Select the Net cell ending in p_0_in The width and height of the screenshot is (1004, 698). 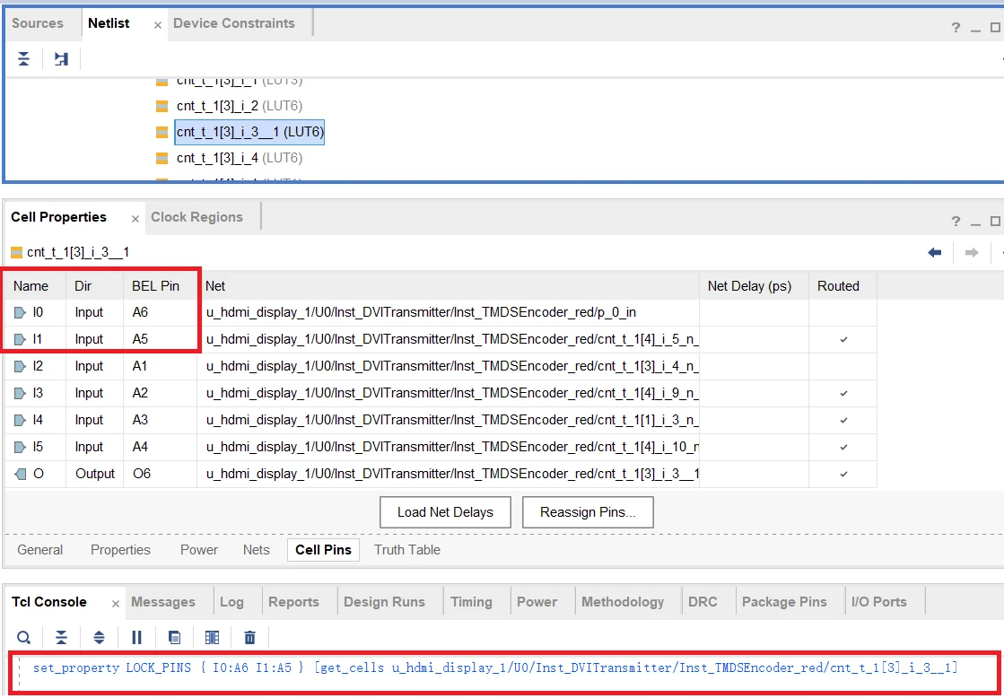(449, 312)
